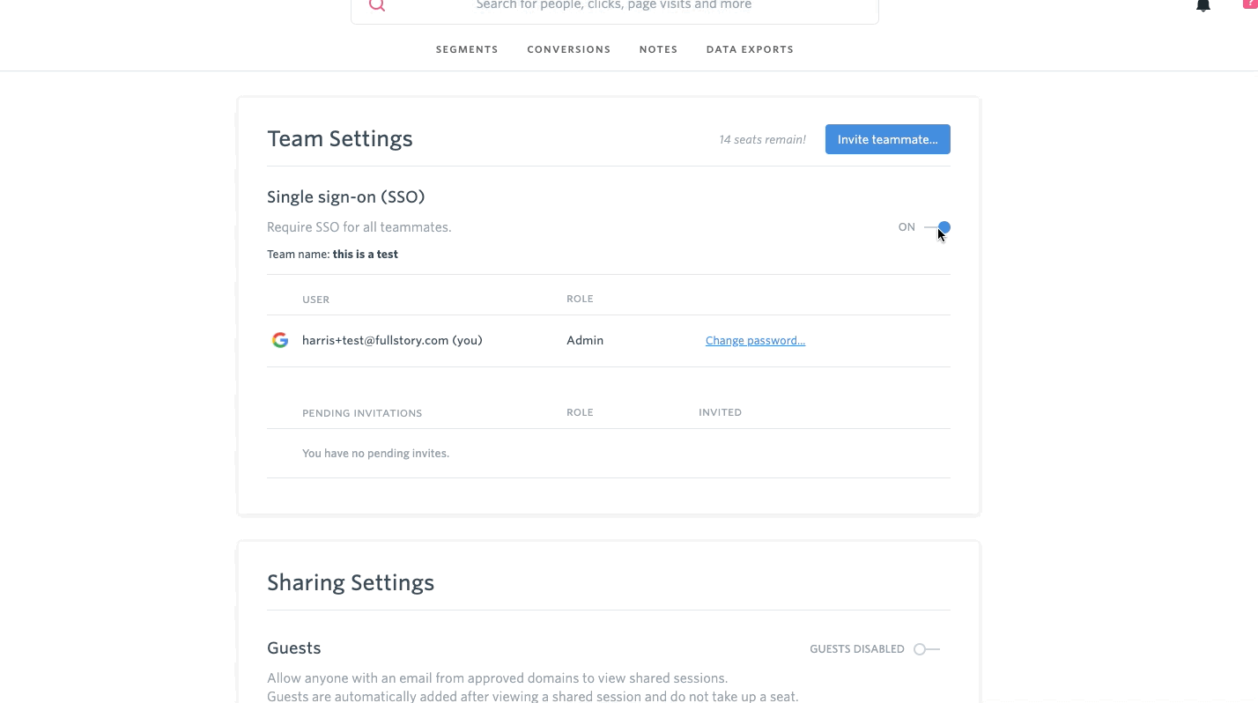Image resolution: width=1258 pixels, height=703 pixels.
Task: Open the Change password link
Action: (755, 341)
